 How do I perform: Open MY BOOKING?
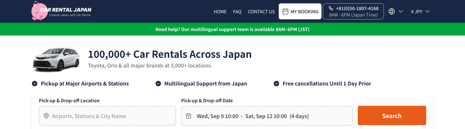click(x=300, y=11)
